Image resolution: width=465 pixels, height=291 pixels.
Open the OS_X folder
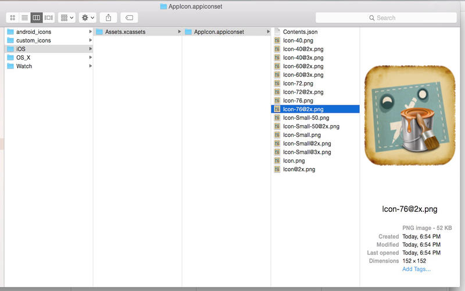click(x=23, y=58)
